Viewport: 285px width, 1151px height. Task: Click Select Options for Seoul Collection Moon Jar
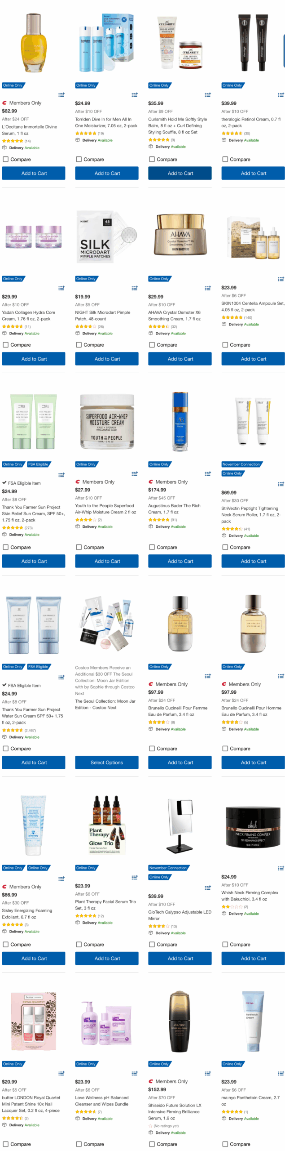107,763
